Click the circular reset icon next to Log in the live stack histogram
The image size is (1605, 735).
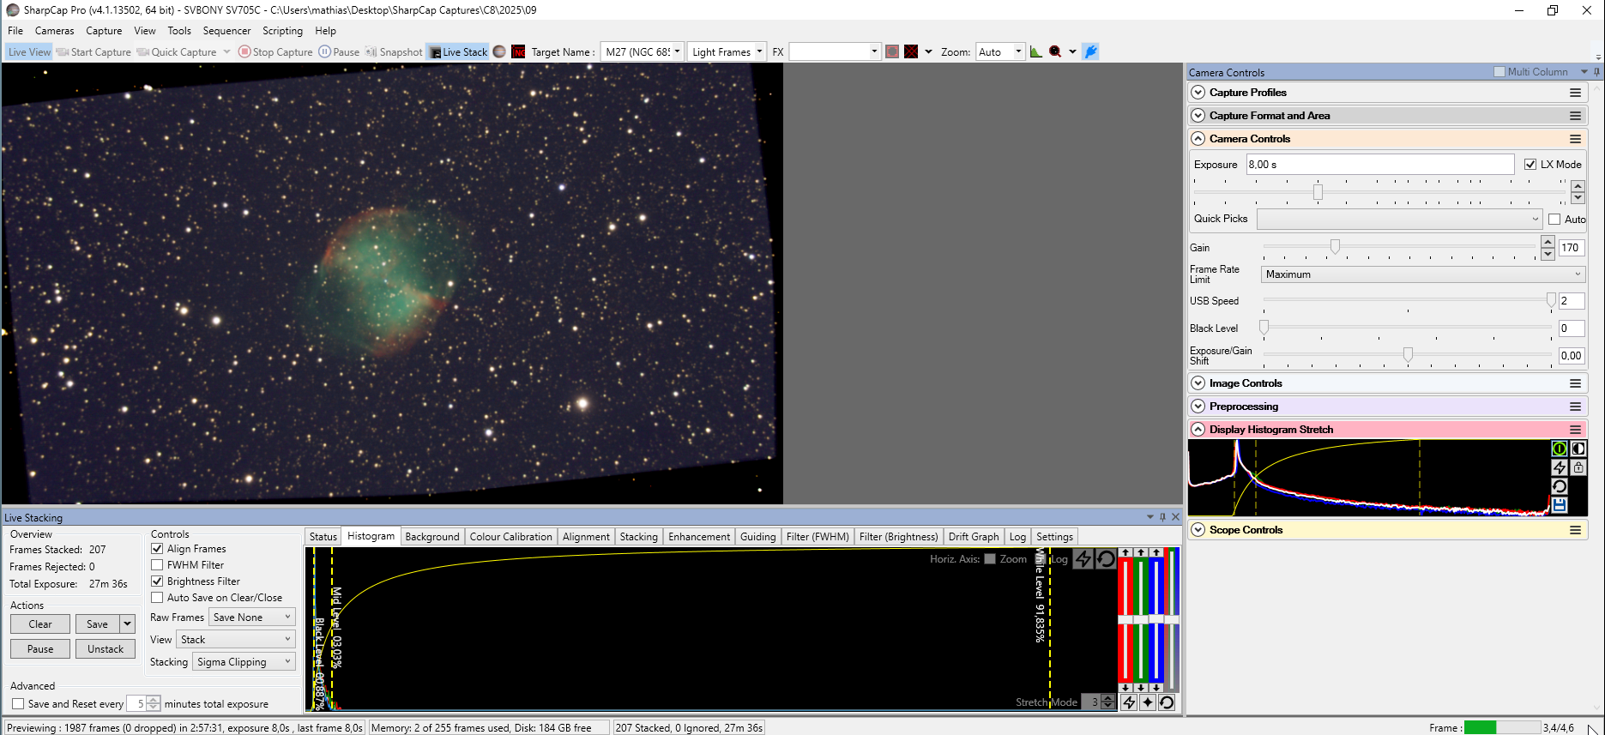coord(1106,559)
